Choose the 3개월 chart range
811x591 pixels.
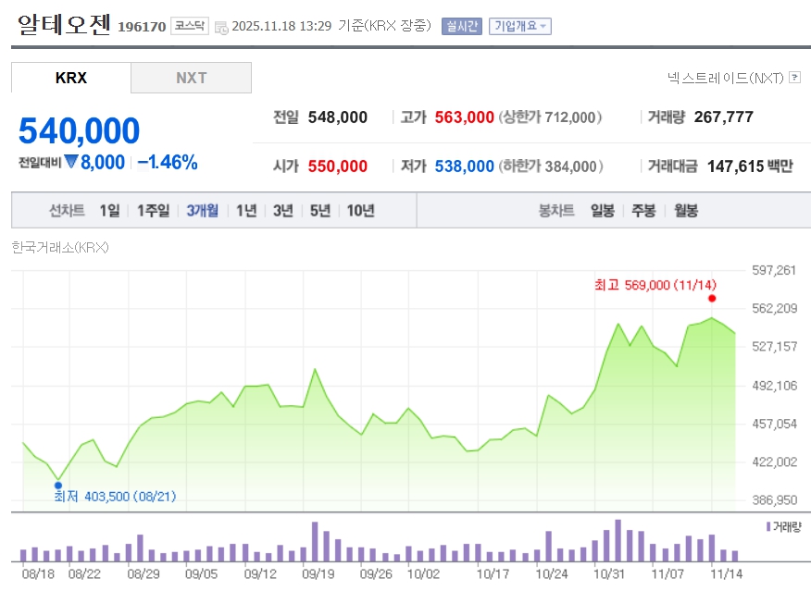pyautogui.click(x=202, y=211)
